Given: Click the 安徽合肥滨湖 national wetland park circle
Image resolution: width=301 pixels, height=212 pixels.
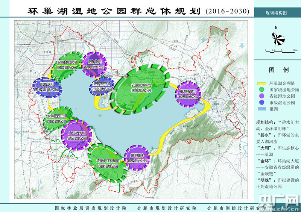Looking at the screenshot, I should point(67,64).
